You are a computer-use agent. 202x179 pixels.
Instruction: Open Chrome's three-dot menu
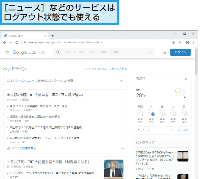194,42
